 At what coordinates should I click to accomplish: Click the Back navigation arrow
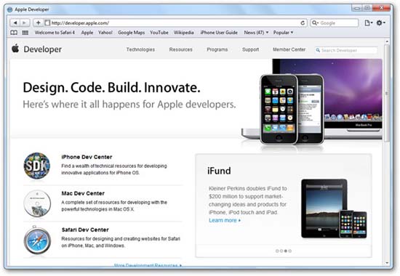pyautogui.click(x=15, y=23)
